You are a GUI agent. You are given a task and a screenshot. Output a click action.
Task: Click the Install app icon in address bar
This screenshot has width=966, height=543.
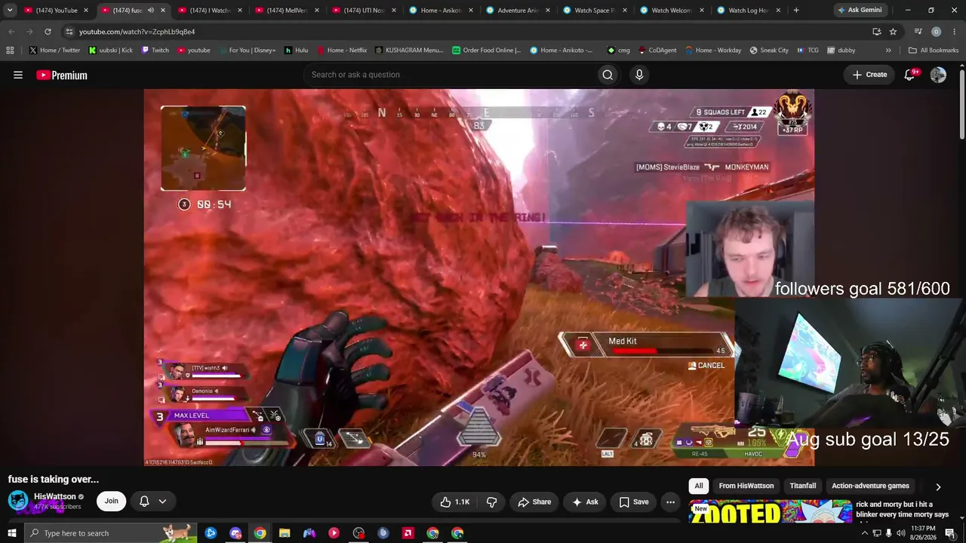pos(876,32)
